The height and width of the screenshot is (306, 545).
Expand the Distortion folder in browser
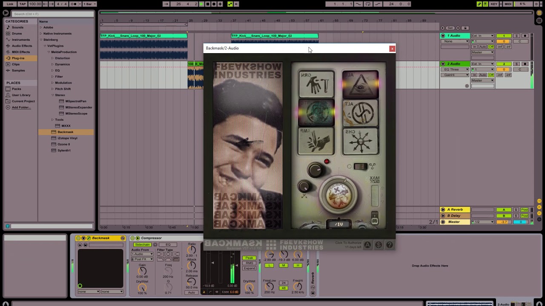coord(52,58)
